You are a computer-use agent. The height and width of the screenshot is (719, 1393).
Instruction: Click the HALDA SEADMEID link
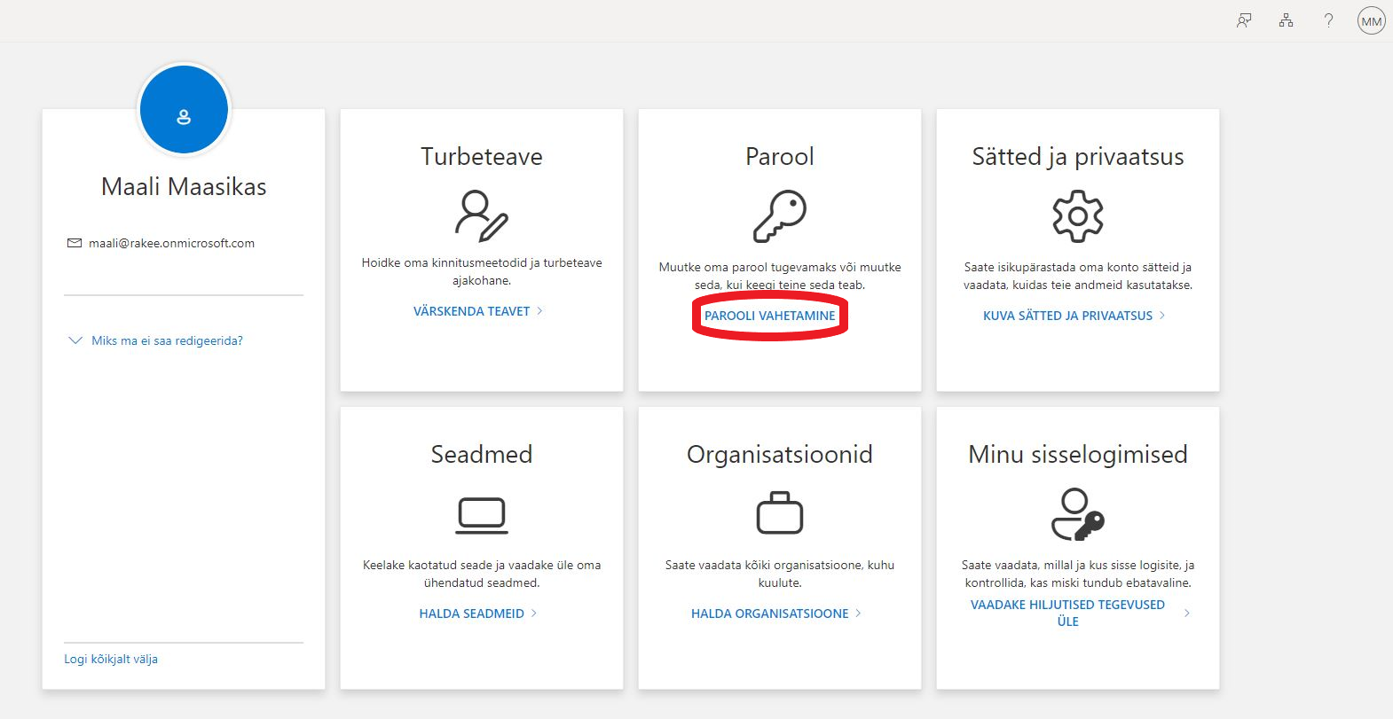point(471,613)
